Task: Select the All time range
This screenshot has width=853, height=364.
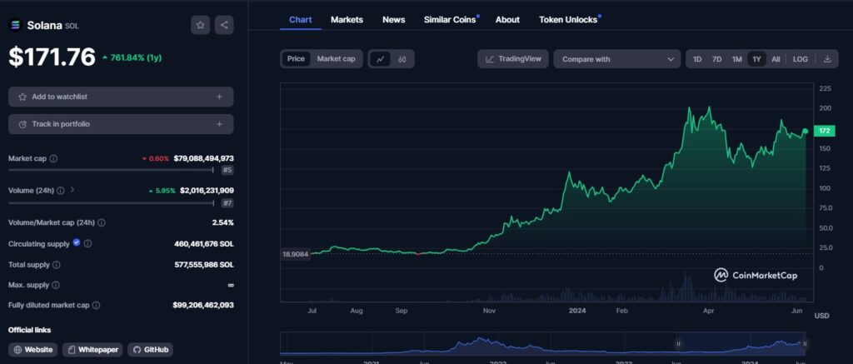Action: (x=776, y=59)
